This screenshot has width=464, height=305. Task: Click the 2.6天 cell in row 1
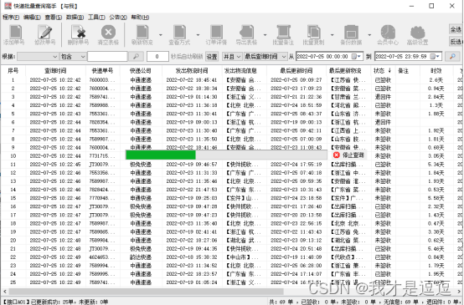[x=436, y=80]
